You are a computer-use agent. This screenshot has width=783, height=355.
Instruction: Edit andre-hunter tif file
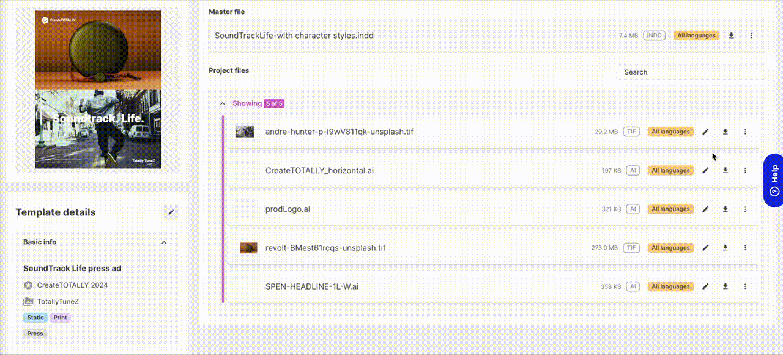pos(705,132)
